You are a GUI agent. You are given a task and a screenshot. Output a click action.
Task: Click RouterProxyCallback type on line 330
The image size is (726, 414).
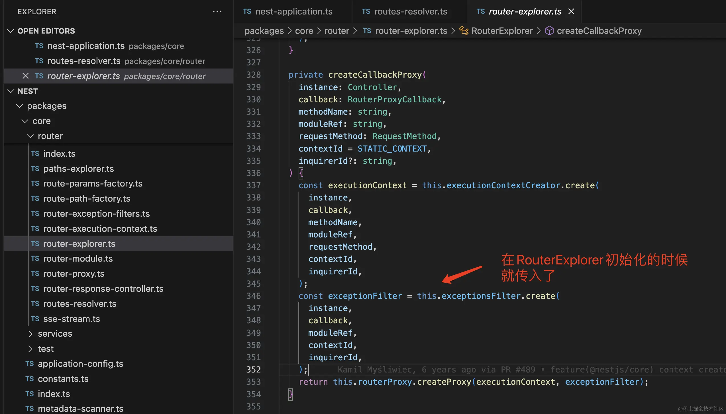point(395,100)
